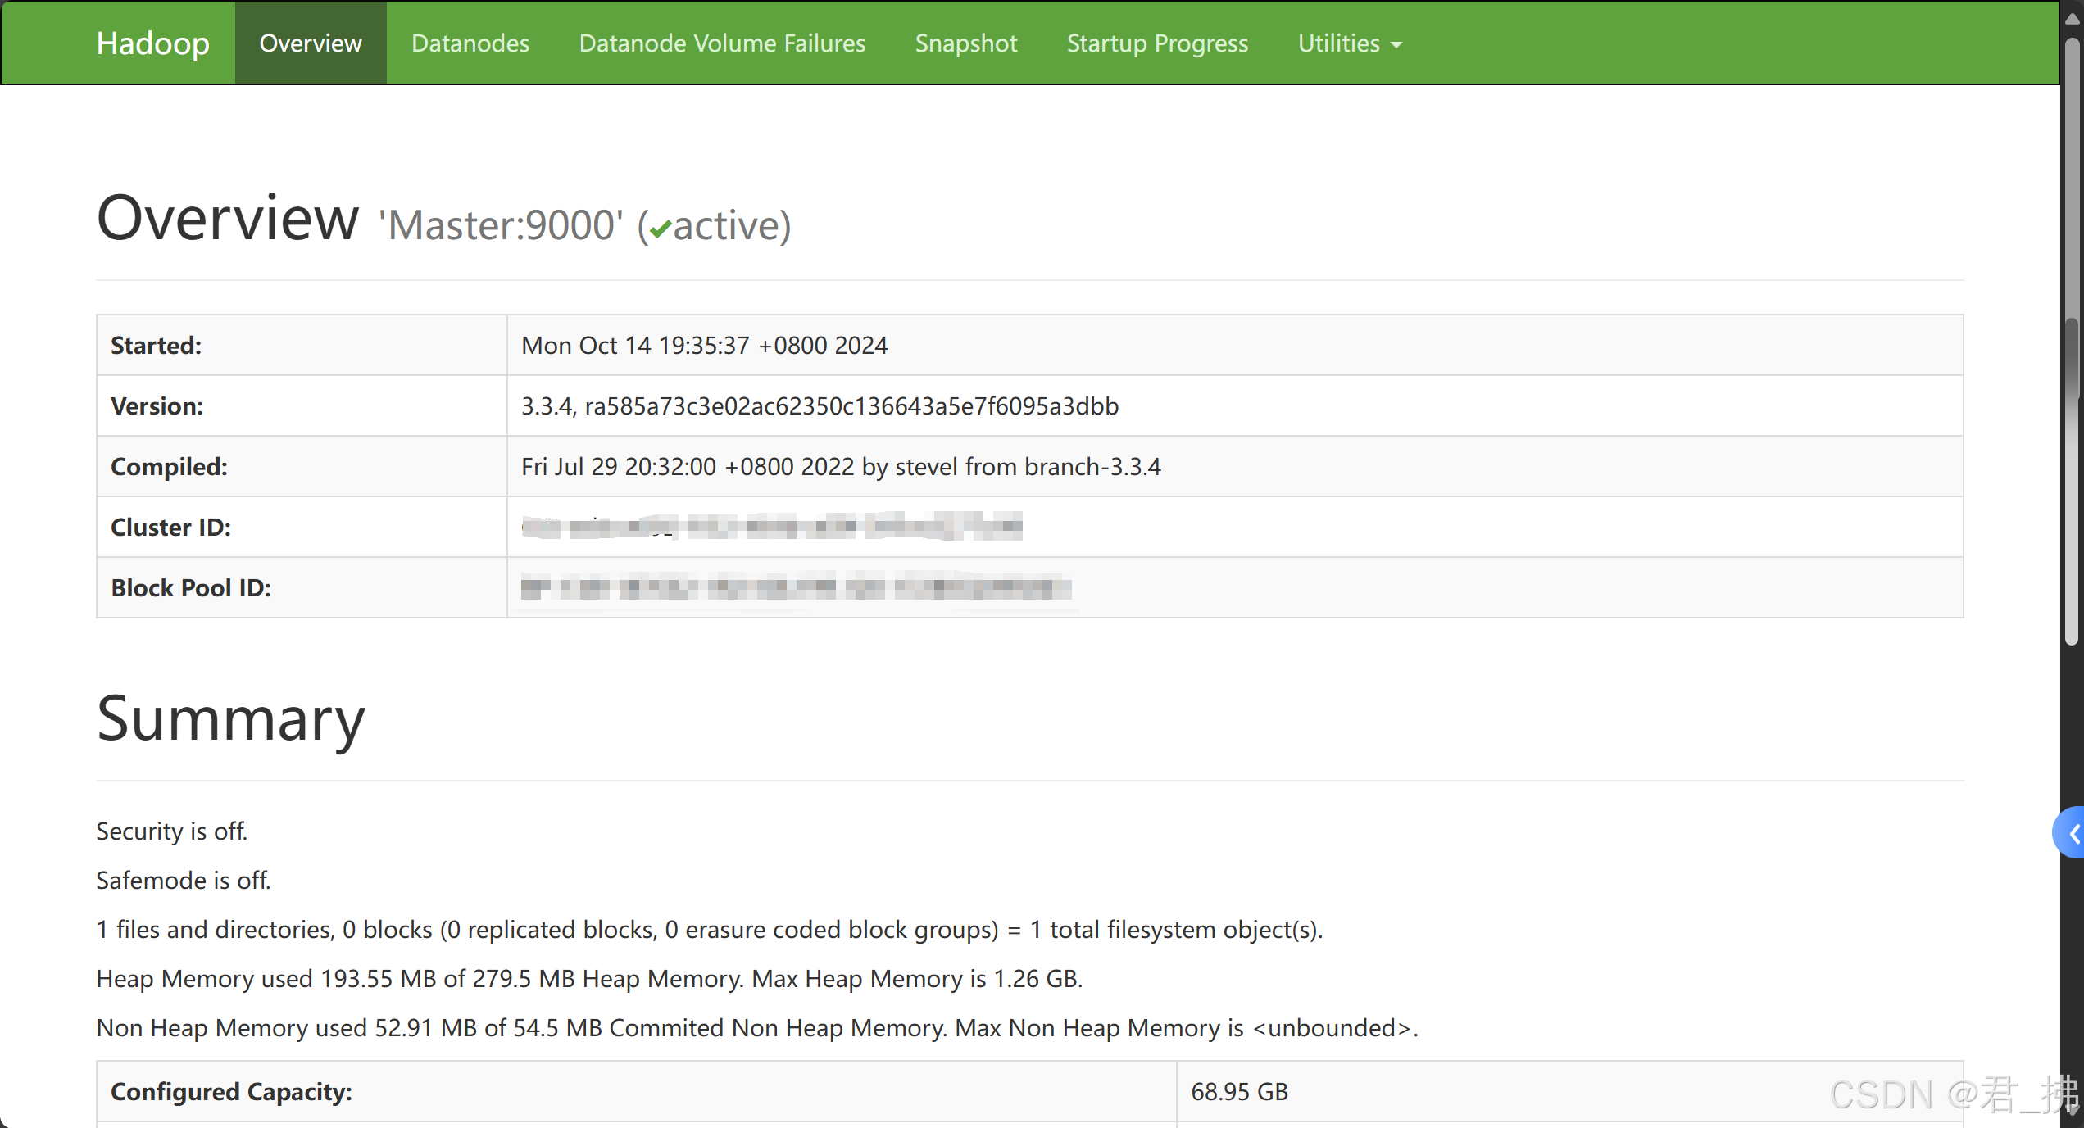The image size is (2084, 1128).
Task: Expand the Utilities dropdown menu
Action: pos(1350,43)
